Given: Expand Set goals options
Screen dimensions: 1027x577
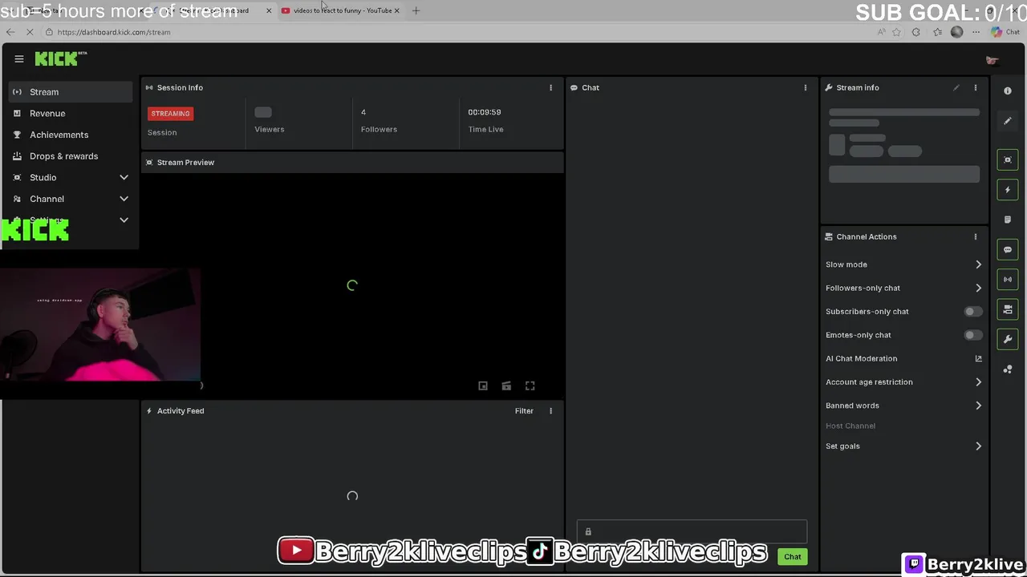Looking at the screenshot, I should pos(978,446).
